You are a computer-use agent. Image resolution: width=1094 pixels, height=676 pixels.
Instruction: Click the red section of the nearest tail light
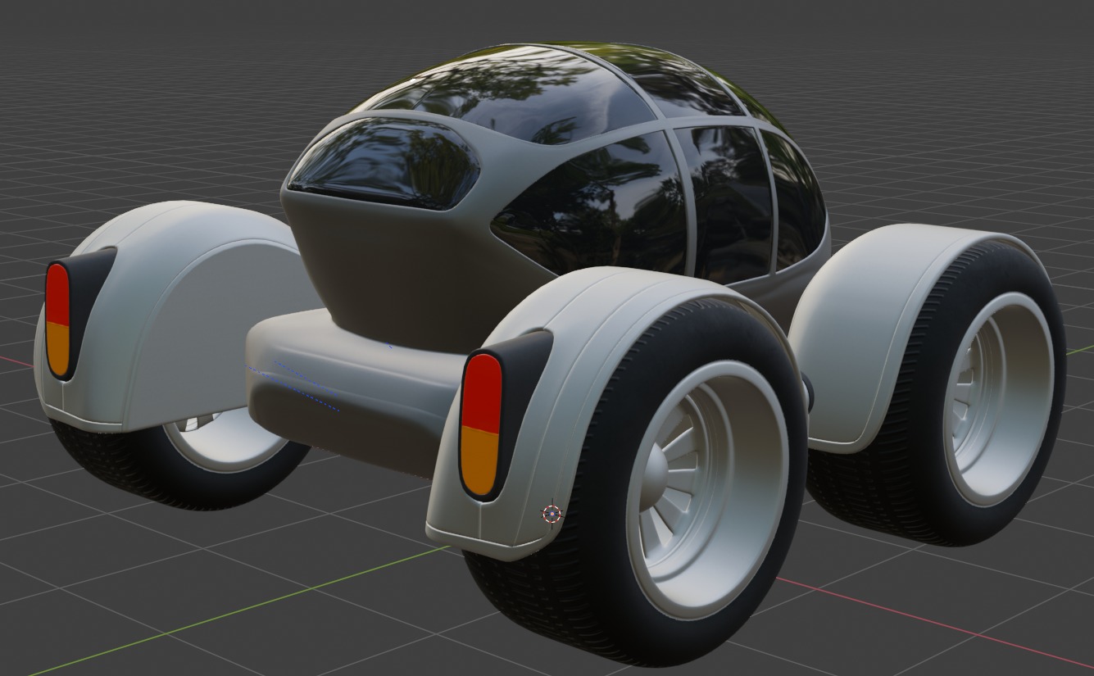(x=482, y=392)
